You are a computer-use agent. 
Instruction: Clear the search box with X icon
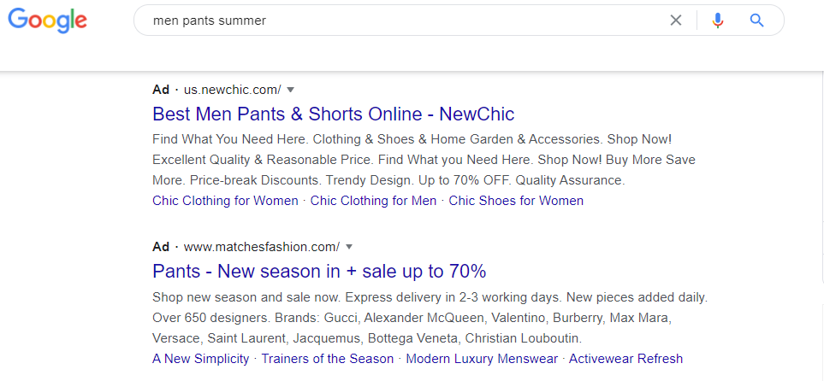click(x=675, y=21)
